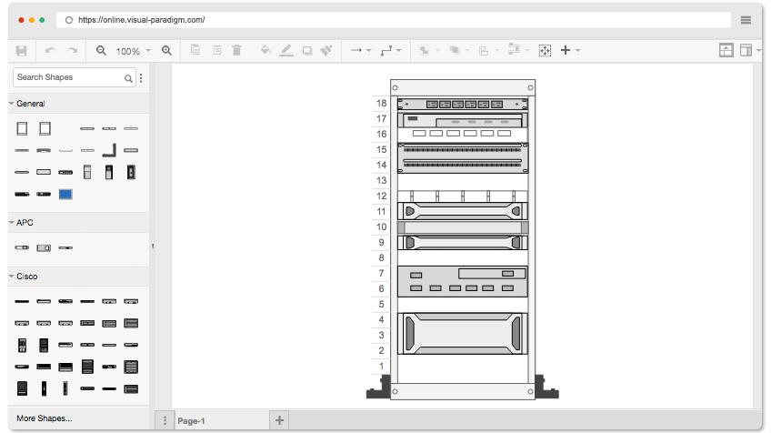
Task: Click the Save diagram icon
Action: 21,51
